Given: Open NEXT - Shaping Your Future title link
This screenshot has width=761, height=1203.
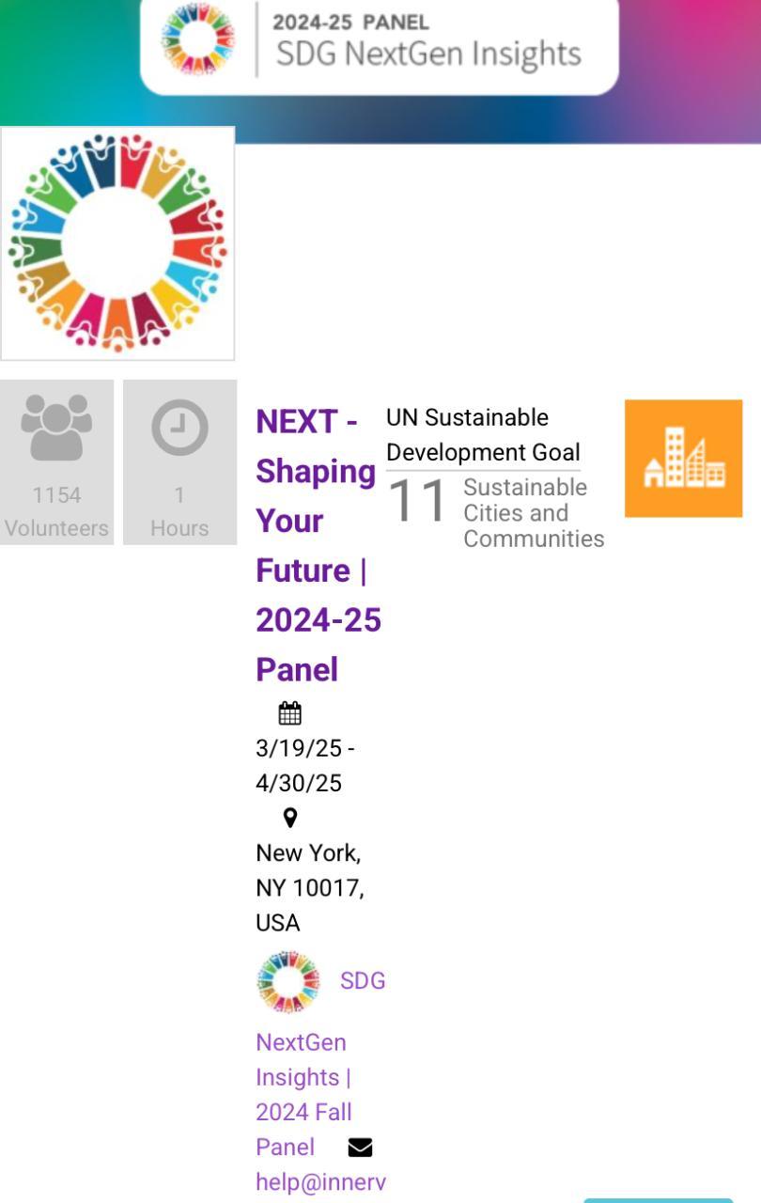Looking at the screenshot, I should (x=317, y=545).
